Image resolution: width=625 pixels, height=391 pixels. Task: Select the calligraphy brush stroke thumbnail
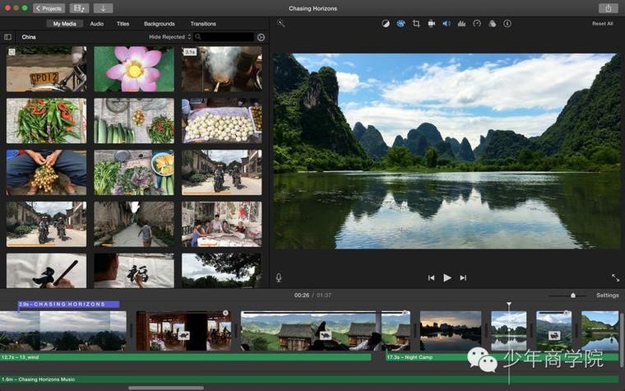coord(46,271)
